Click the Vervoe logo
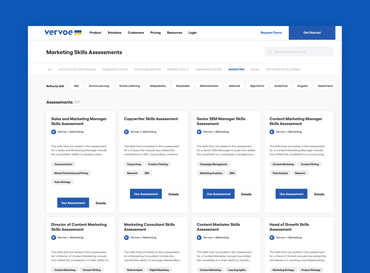This screenshot has width=370, height=273. click(63, 32)
